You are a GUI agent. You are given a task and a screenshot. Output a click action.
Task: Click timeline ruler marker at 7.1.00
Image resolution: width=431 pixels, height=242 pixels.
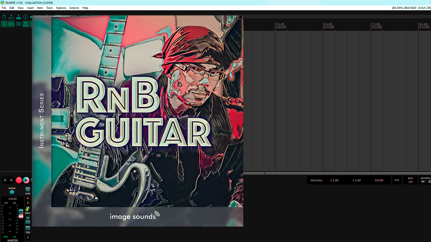pyautogui.click(x=376, y=24)
